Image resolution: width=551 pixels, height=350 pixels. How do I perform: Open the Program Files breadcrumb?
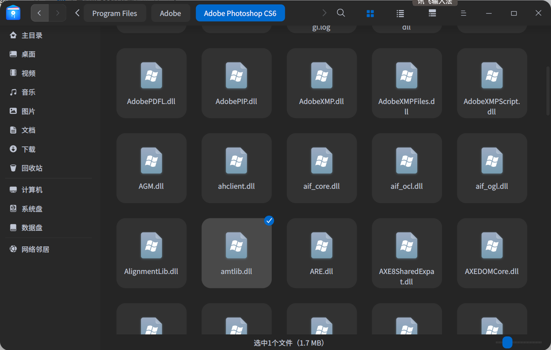click(x=115, y=13)
